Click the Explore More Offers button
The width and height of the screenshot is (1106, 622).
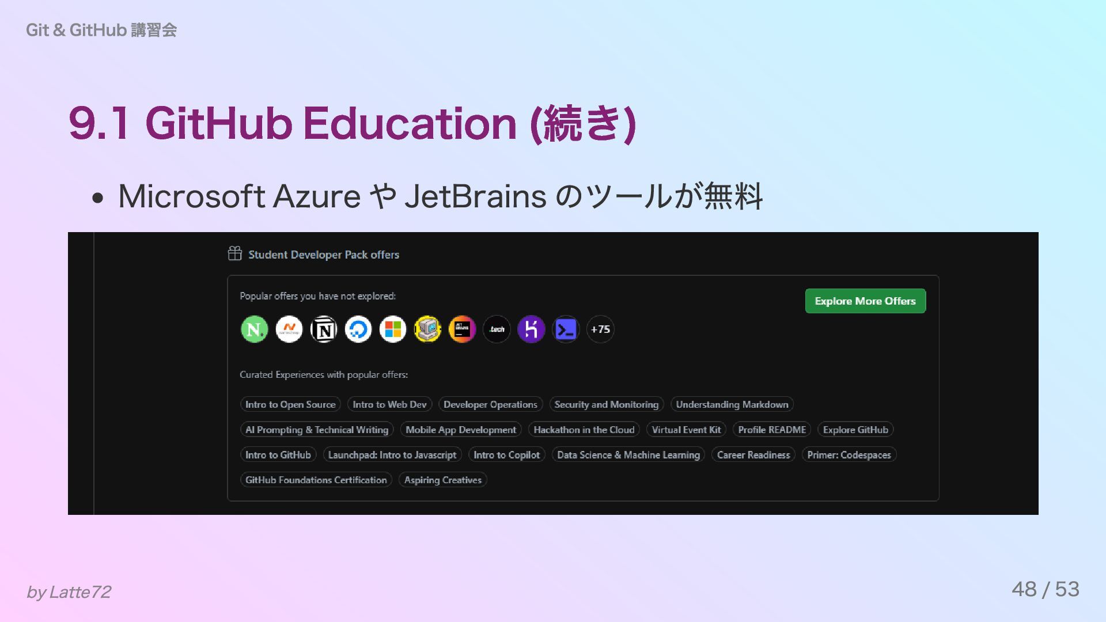tap(865, 301)
